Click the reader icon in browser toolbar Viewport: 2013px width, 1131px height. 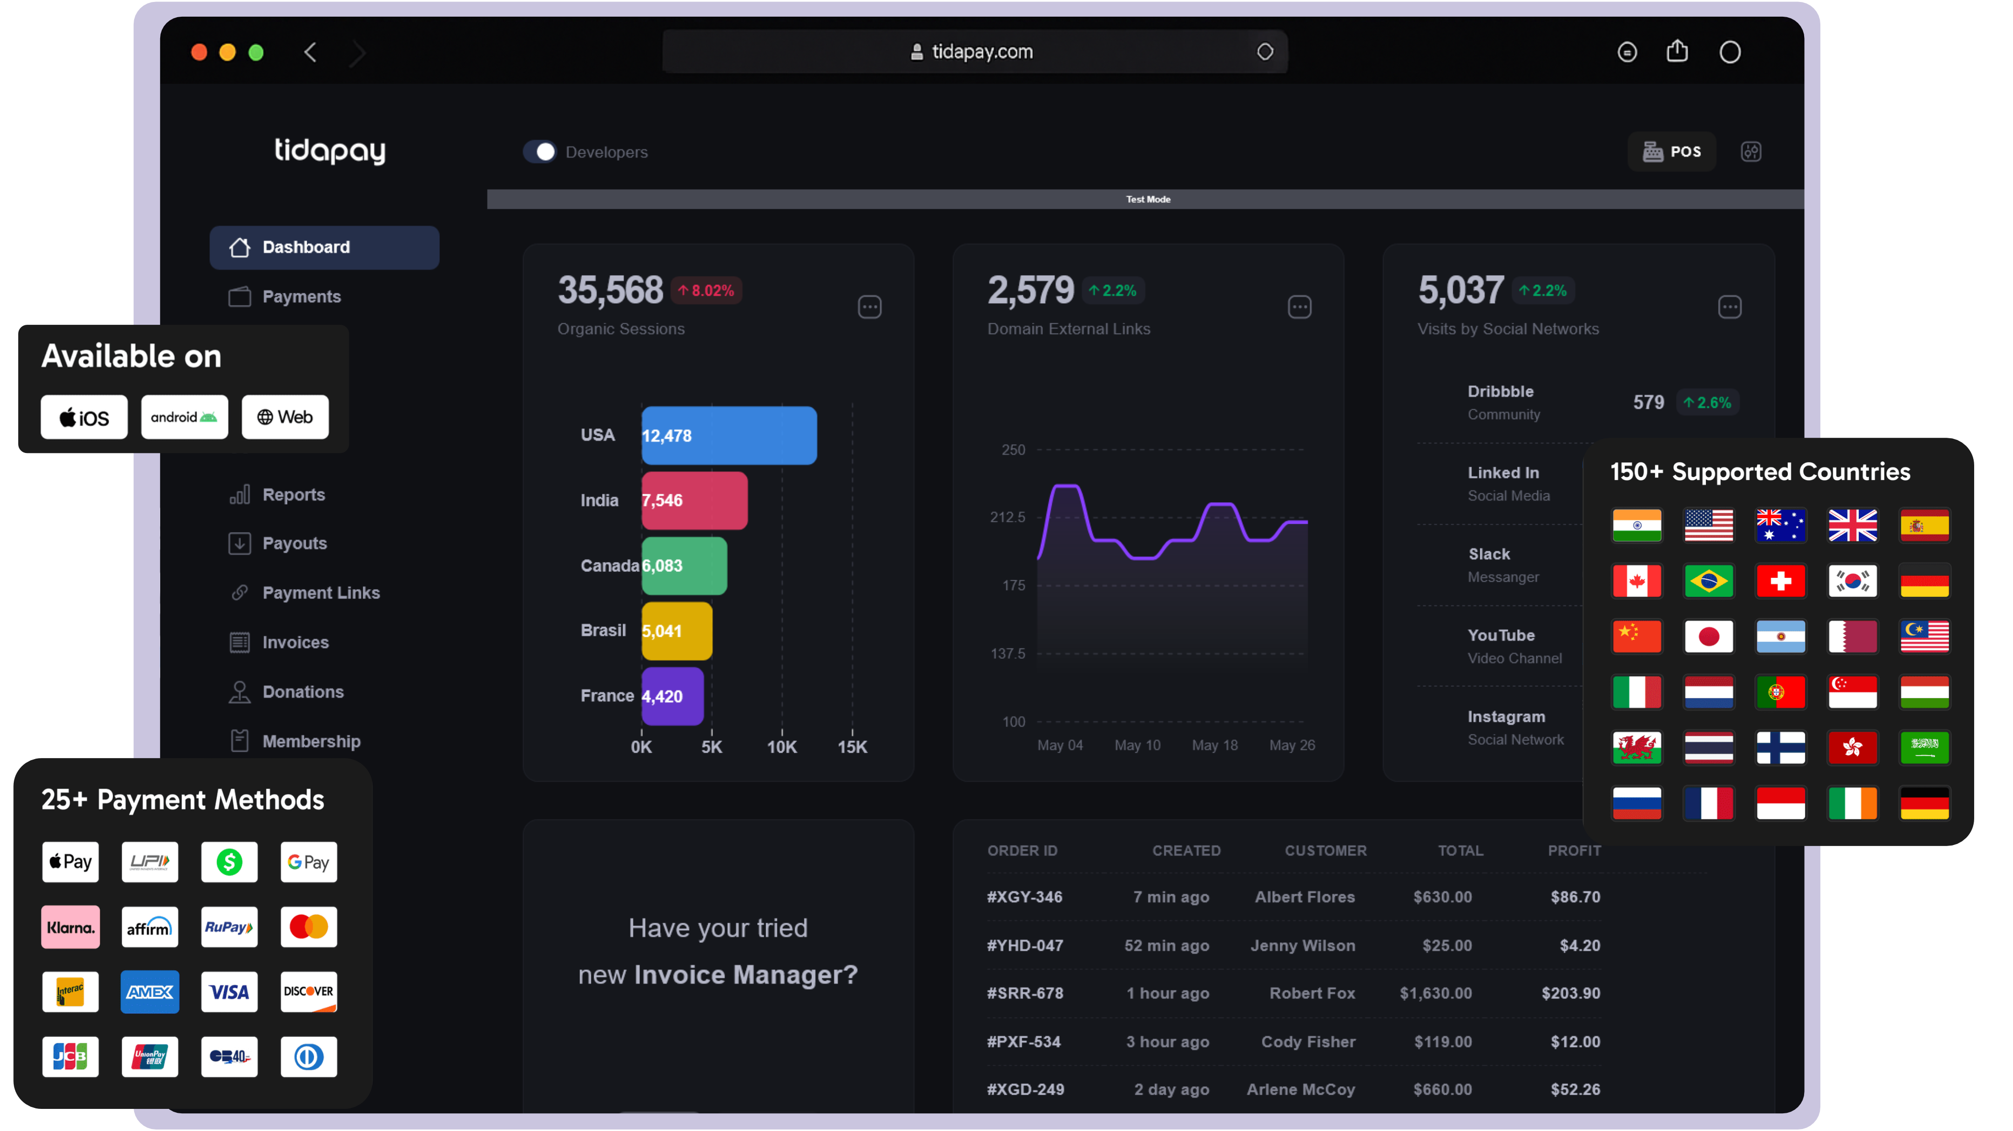[x=1627, y=53]
